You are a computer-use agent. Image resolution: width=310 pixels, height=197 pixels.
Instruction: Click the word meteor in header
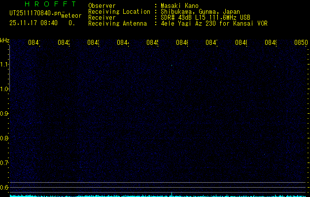click(71, 16)
